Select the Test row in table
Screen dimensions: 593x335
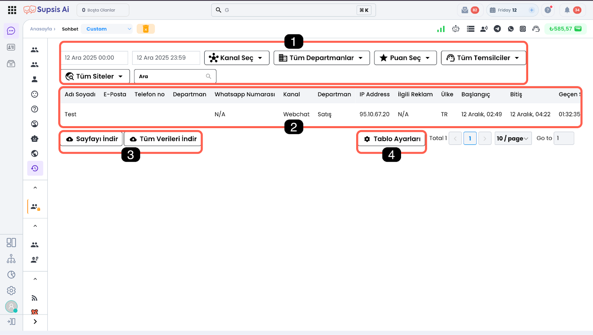click(x=70, y=114)
